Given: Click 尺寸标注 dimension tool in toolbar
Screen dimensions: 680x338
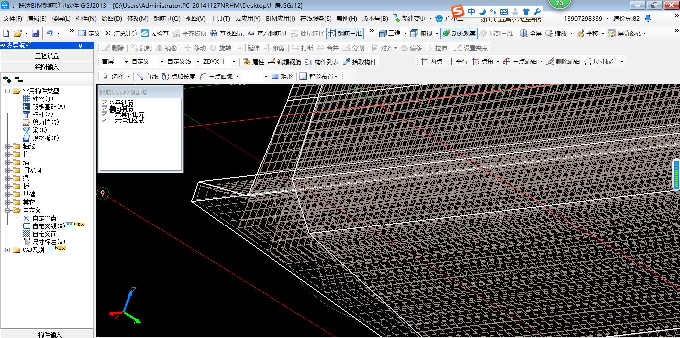Looking at the screenshot, I should [x=601, y=61].
